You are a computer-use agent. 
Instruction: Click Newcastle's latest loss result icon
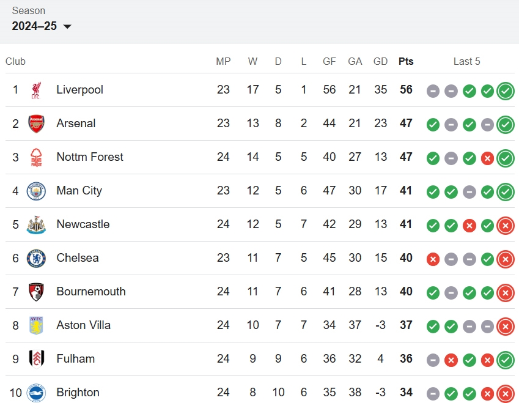(x=506, y=226)
